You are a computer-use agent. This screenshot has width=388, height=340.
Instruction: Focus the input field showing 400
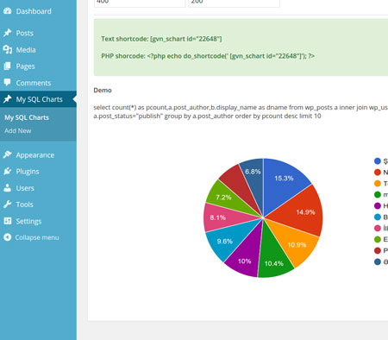pos(140,3)
